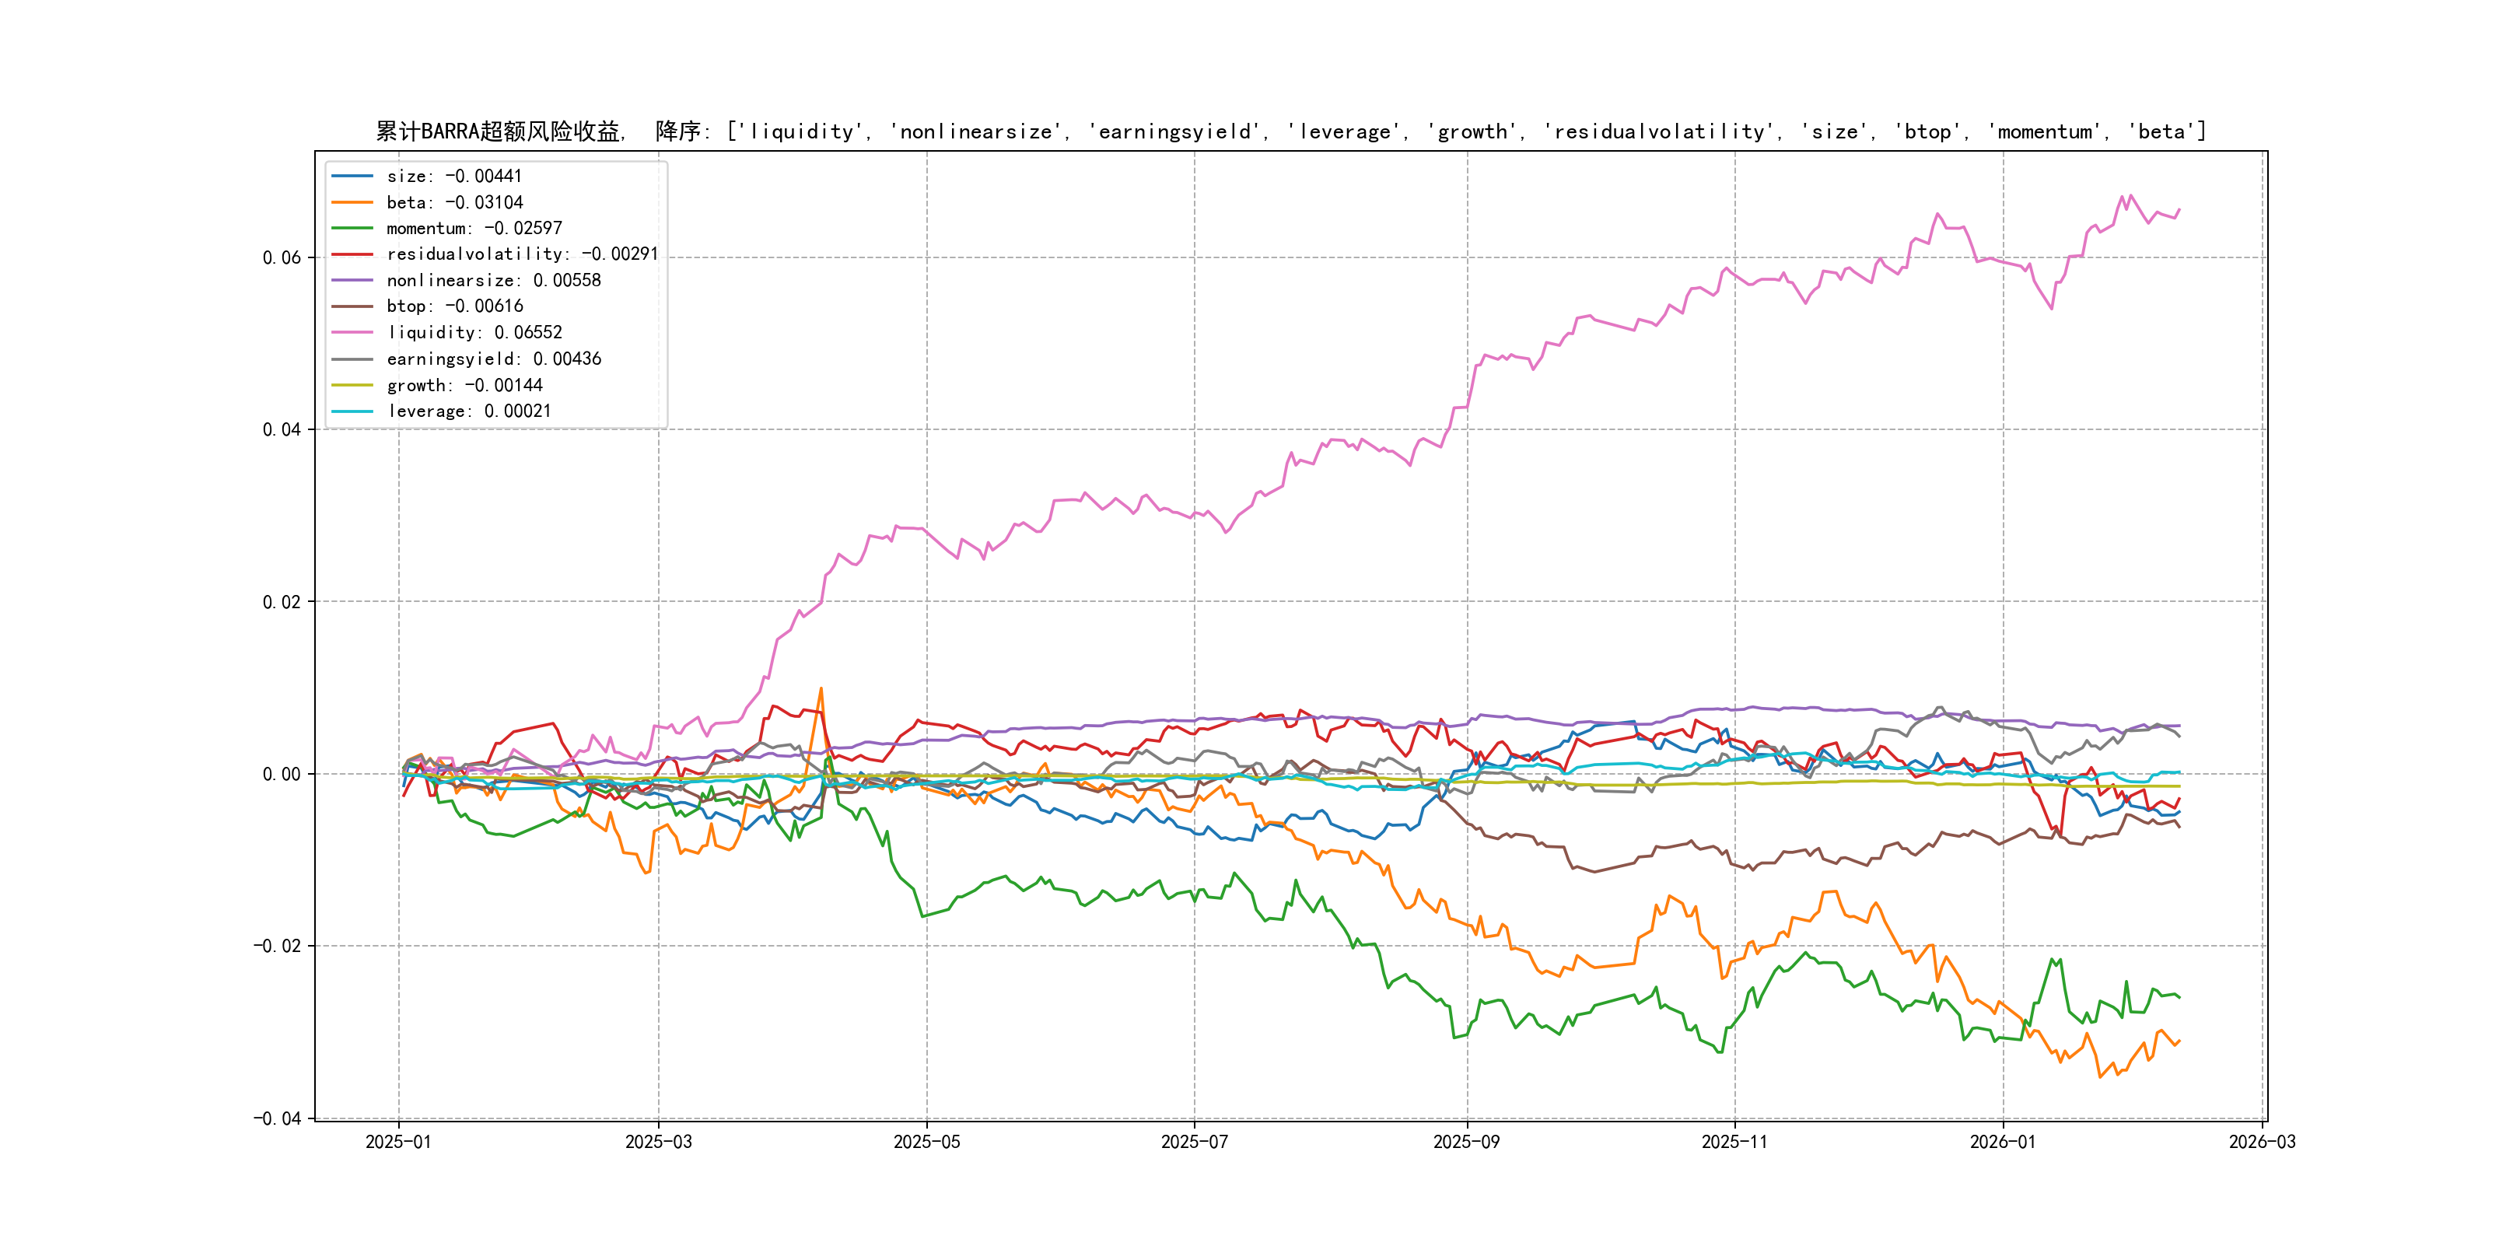
Task: Click the cyan leverage legend line swatch
Action: click(352, 411)
